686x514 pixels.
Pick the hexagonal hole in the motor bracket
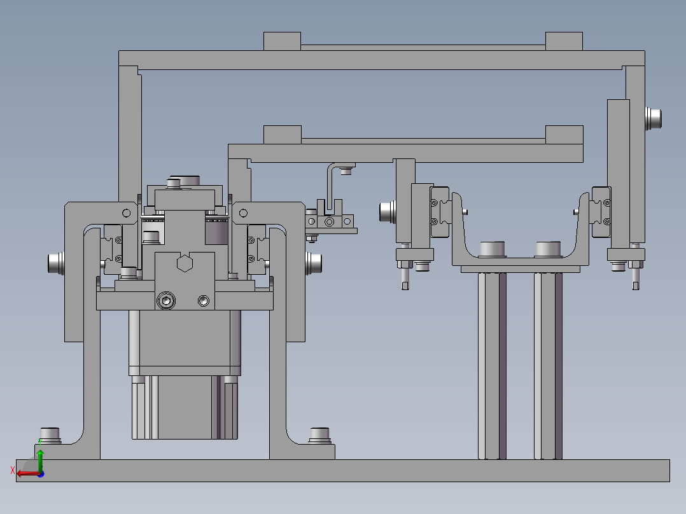[185, 263]
